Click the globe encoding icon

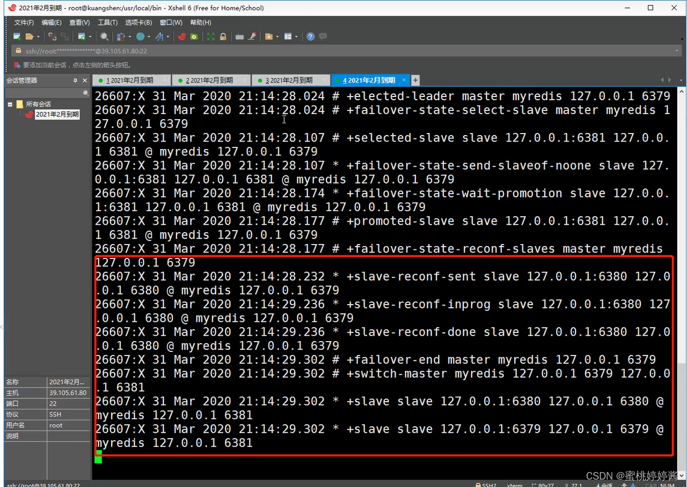tap(140, 36)
